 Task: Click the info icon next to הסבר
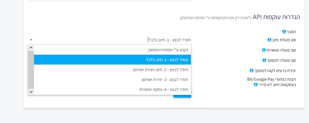[284, 31]
